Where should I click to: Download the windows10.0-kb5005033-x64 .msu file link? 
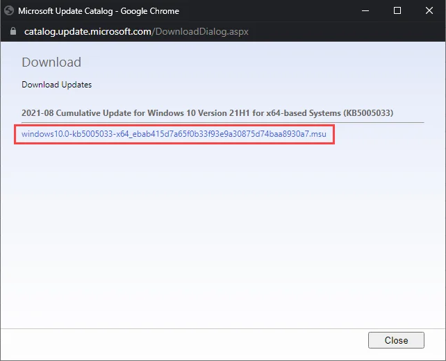coord(174,134)
